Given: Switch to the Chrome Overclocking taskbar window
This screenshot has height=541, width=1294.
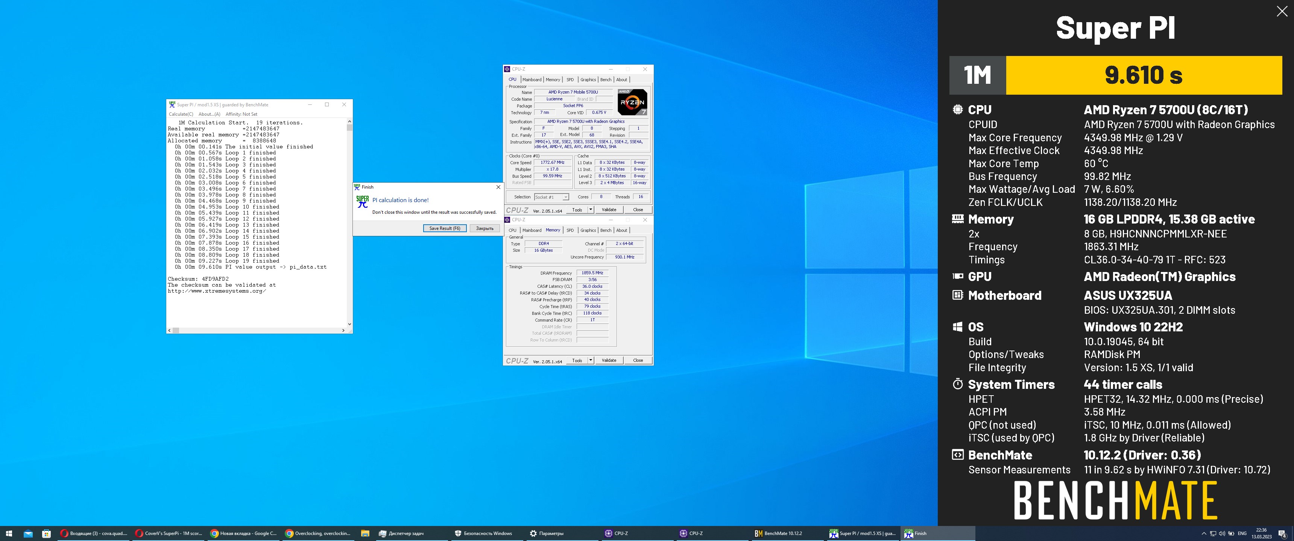Looking at the screenshot, I should pos(318,533).
